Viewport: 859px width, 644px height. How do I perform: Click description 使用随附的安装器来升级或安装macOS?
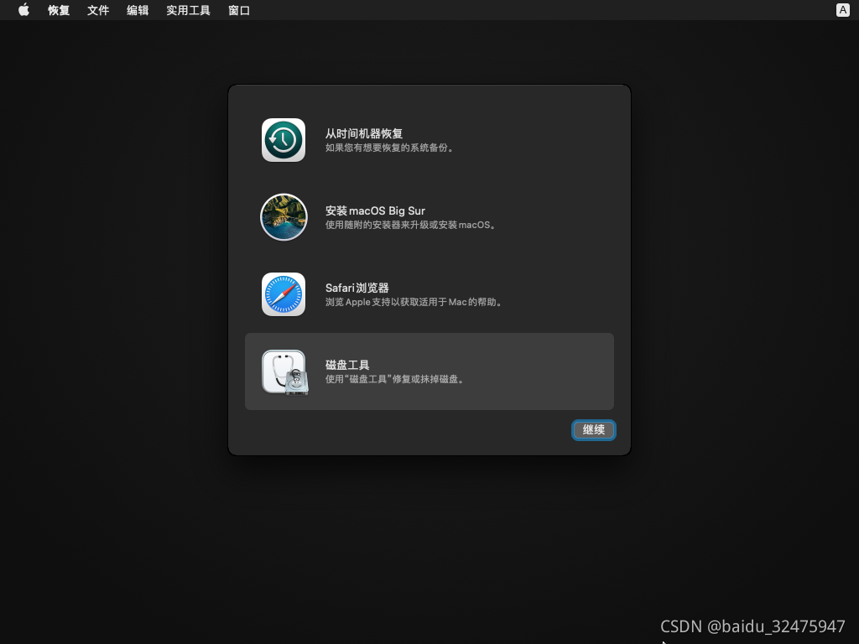pyautogui.click(x=411, y=226)
